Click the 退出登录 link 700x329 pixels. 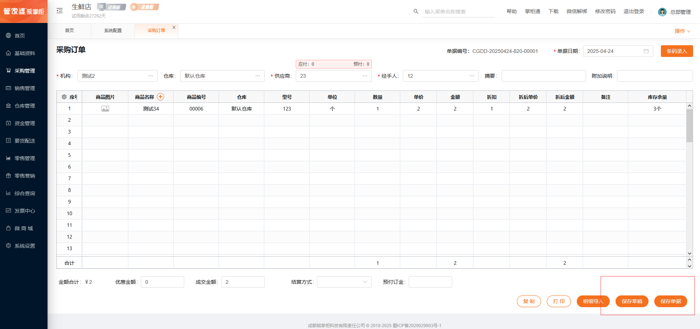pos(633,11)
